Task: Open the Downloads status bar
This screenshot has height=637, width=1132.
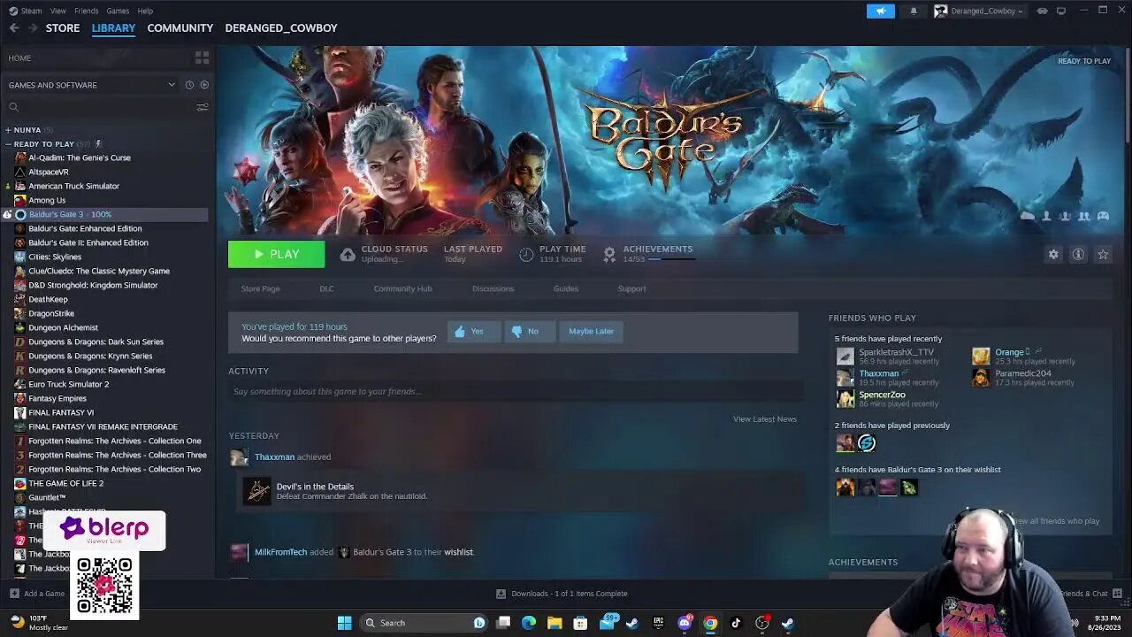Action: point(562,594)
